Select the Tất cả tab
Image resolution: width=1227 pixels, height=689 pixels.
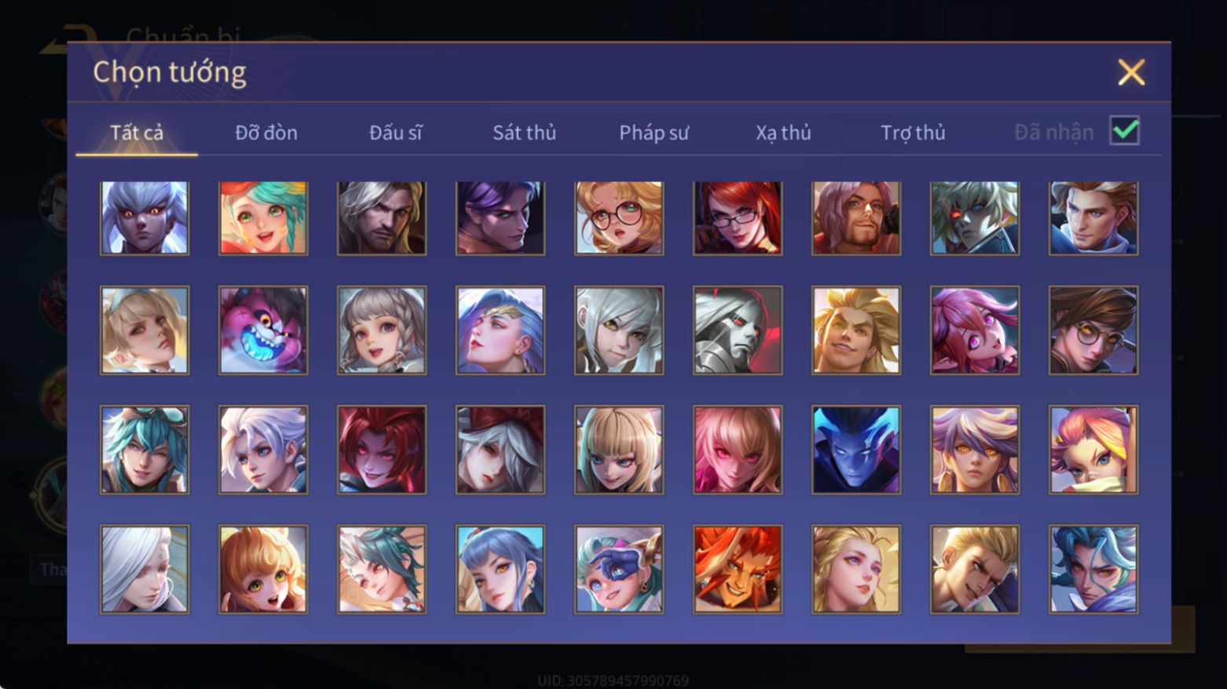pos(137,133)
